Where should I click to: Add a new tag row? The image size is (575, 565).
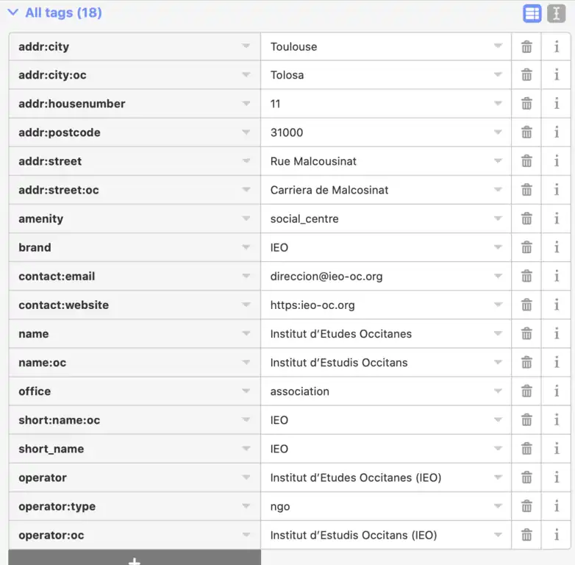pos(135,559)
